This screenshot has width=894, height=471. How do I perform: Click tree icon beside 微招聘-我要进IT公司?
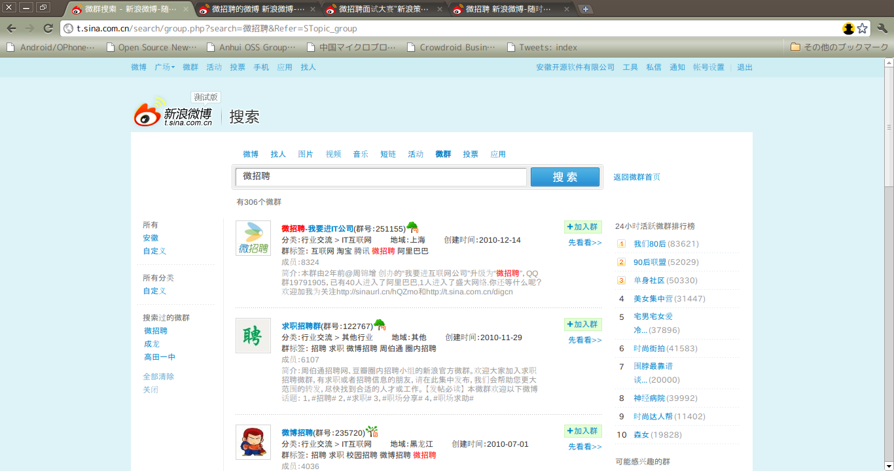point(412,228)
